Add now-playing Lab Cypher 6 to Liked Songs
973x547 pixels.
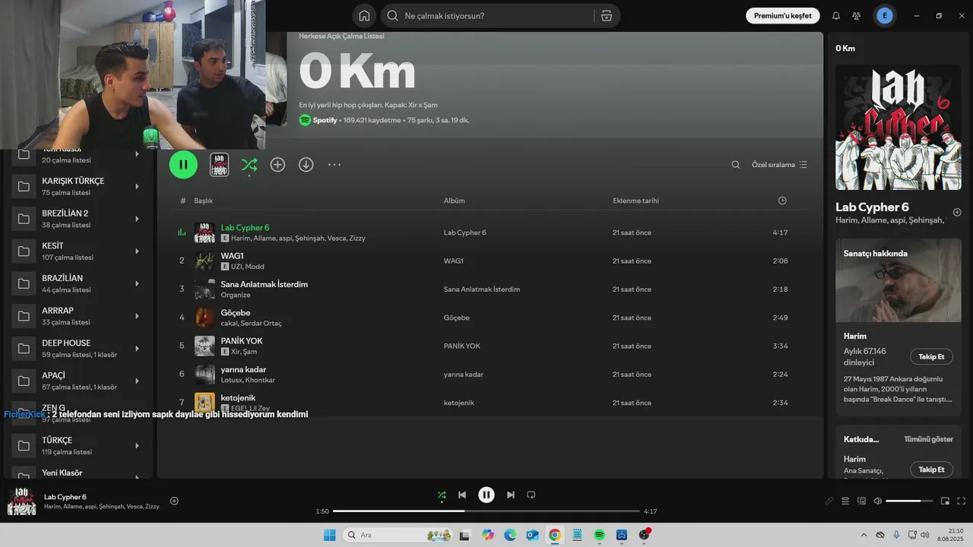(x=174, y=501)
